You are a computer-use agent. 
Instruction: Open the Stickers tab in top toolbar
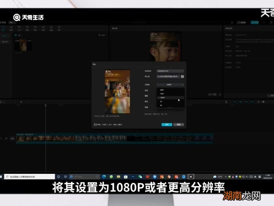click(27, 28)
